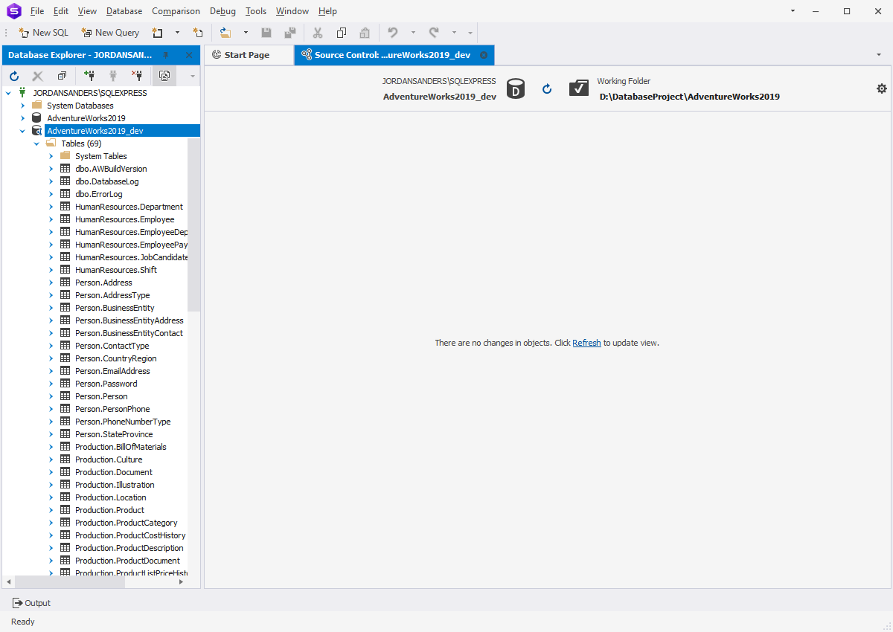Click the Save All icon

click(x=290, y=33)
